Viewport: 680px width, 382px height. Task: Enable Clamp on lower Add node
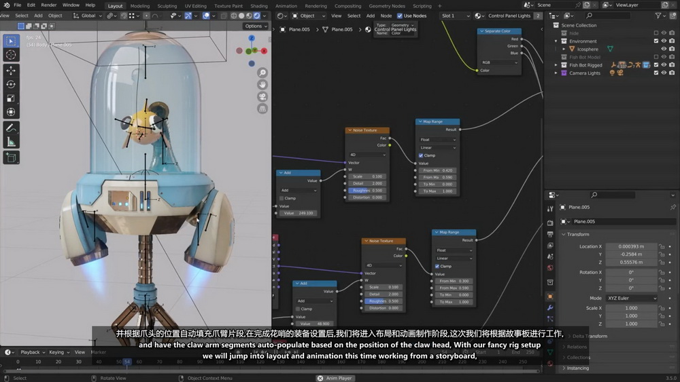tap(298, 309)
